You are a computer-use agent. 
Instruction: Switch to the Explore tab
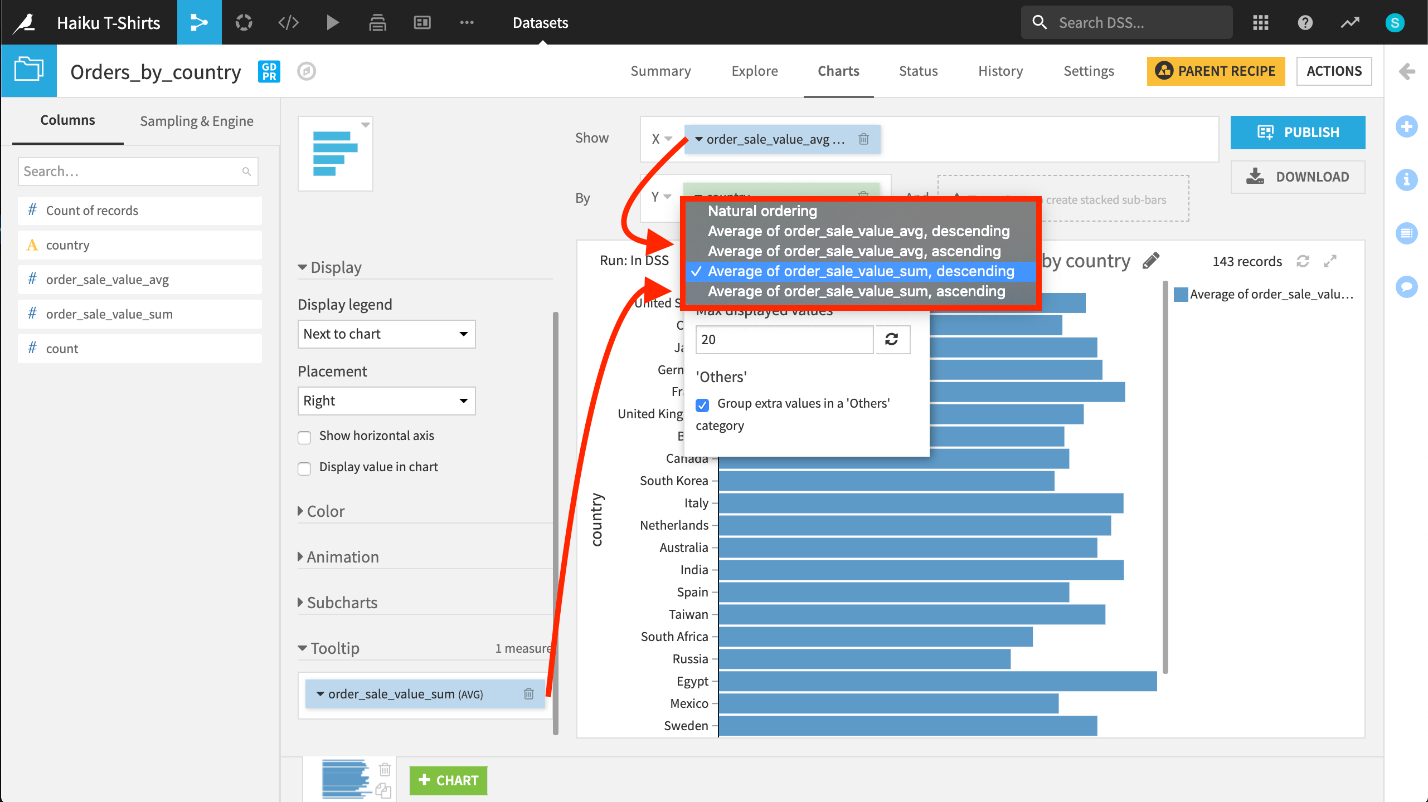click(x=754, y=71)
